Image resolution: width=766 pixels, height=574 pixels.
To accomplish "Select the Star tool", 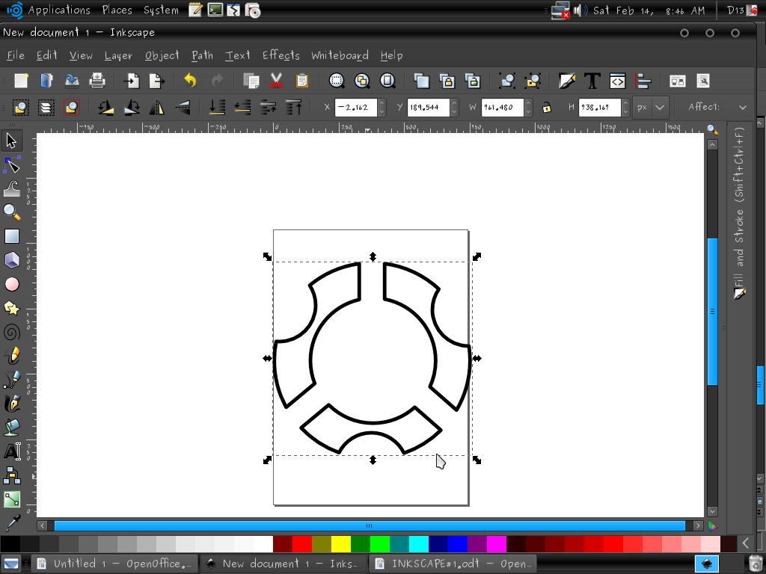I will 11,308.
